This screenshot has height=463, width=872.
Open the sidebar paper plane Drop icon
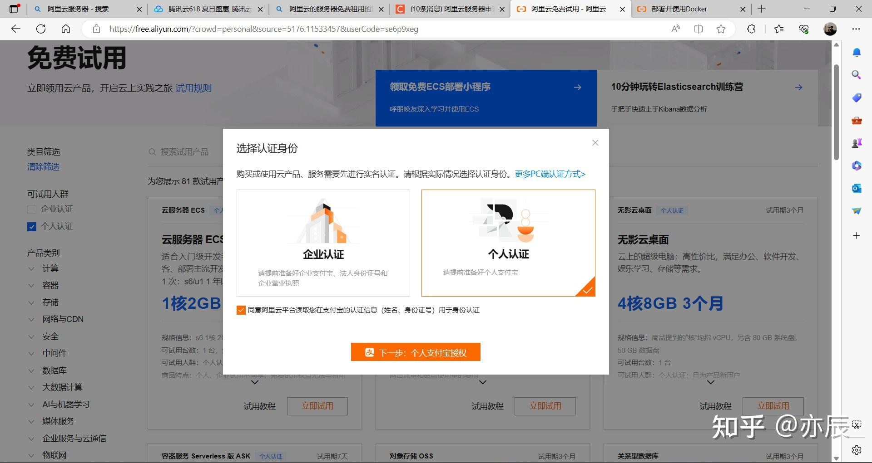(857, 211)
